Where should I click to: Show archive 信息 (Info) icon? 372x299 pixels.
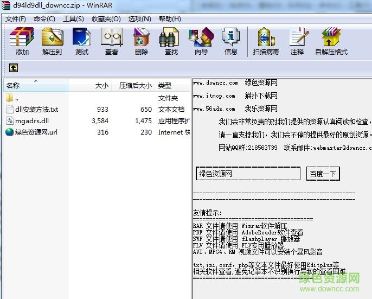point(231,41)
